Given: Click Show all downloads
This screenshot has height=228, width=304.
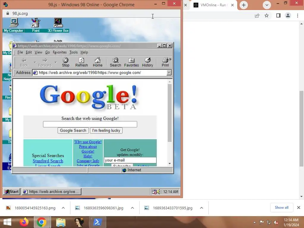Looking at the screenshot, I should tap(281, 208).
